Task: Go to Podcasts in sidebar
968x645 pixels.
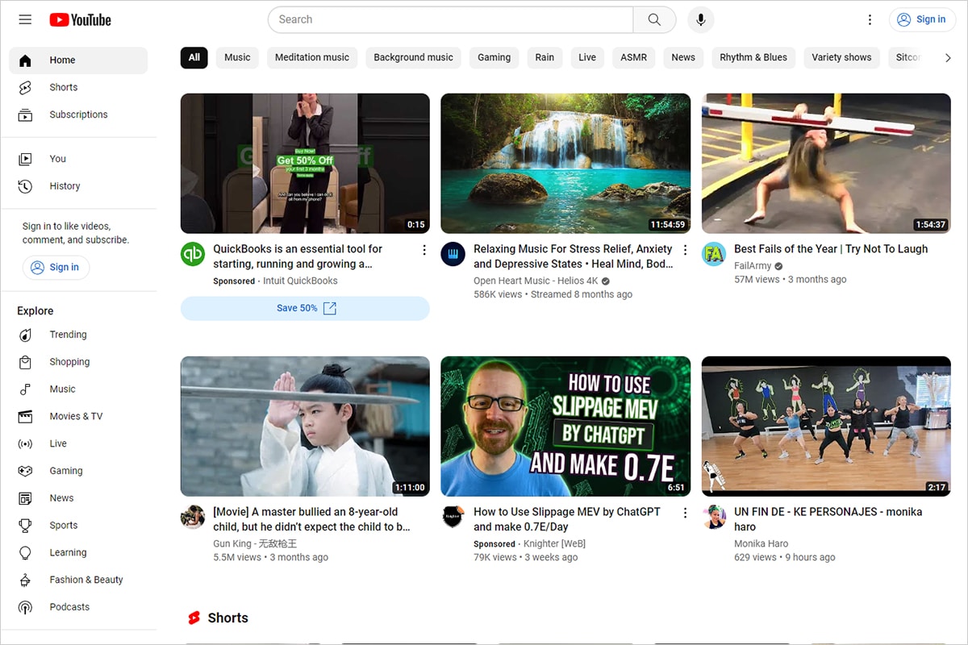Action: (69, 607)
